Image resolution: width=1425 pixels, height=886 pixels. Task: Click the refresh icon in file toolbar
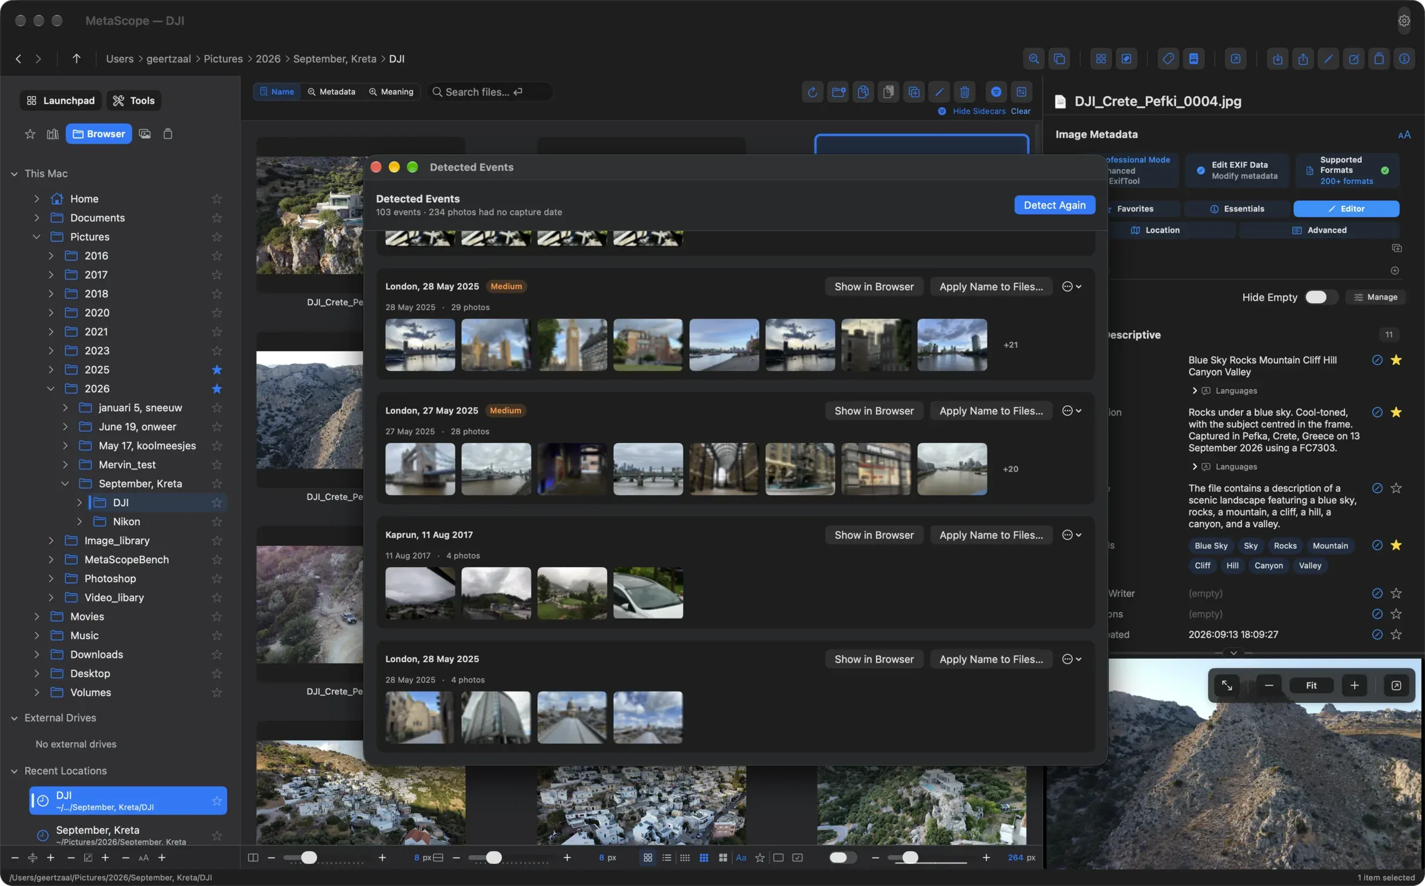[812, 92]
